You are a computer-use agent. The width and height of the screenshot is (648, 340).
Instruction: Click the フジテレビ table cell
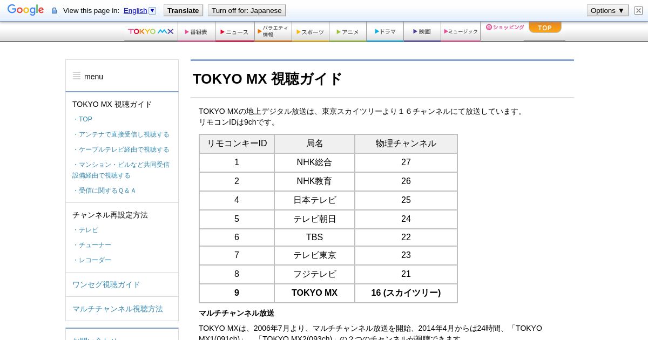tap(314, 274)
